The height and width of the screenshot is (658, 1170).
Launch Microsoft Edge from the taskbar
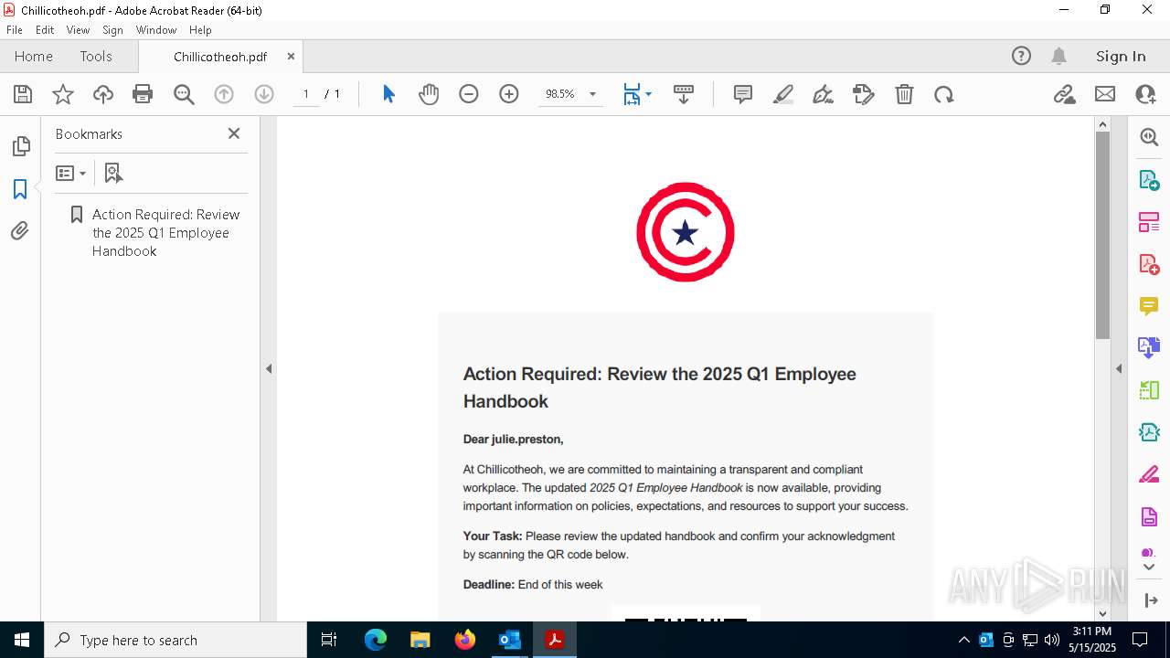click(376, 640)
